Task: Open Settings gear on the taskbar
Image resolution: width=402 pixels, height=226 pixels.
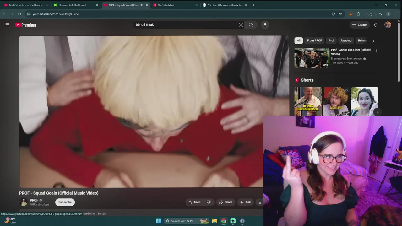Action: coord(242,221)
